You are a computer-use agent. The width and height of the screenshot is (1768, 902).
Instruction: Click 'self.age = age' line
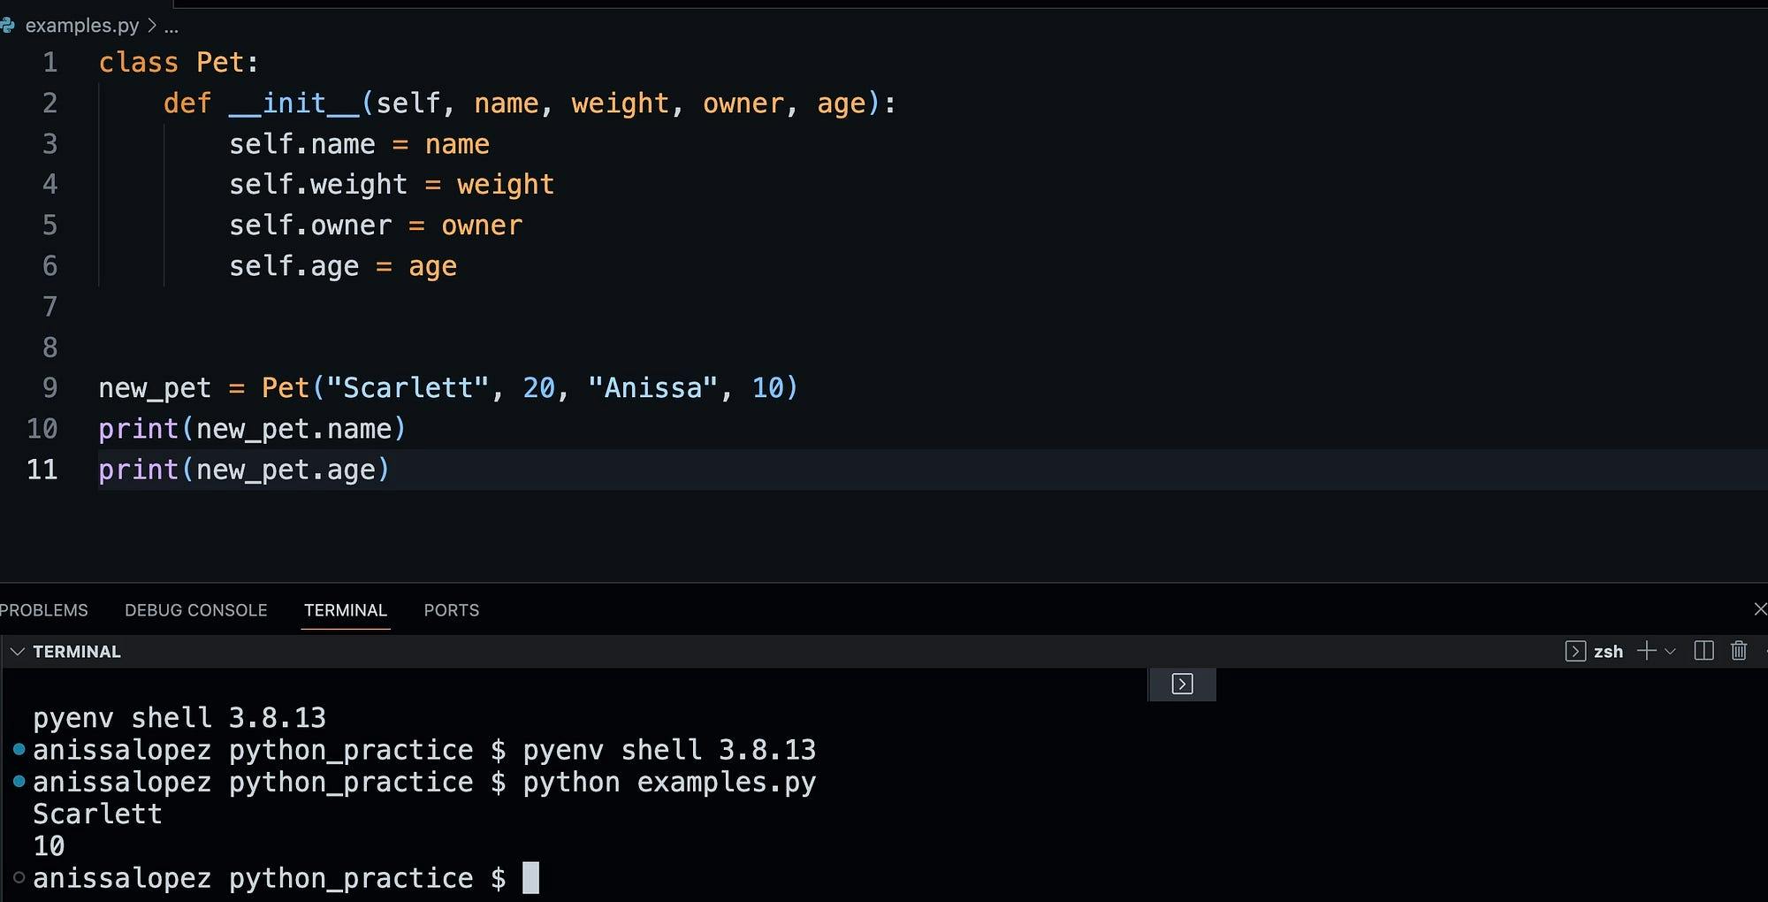point(343,266)
